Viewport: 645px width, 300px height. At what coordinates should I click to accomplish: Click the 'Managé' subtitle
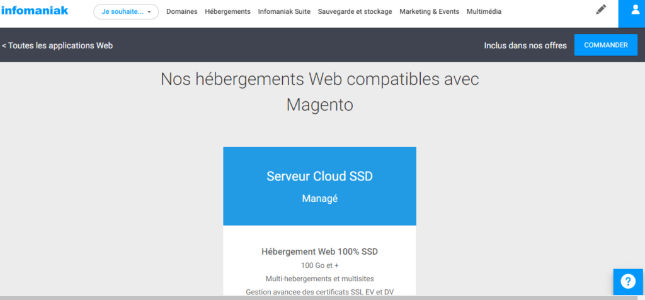tap(319, 199)
